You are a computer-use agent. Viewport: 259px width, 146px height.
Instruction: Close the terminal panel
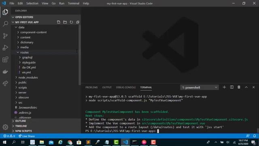253,87
